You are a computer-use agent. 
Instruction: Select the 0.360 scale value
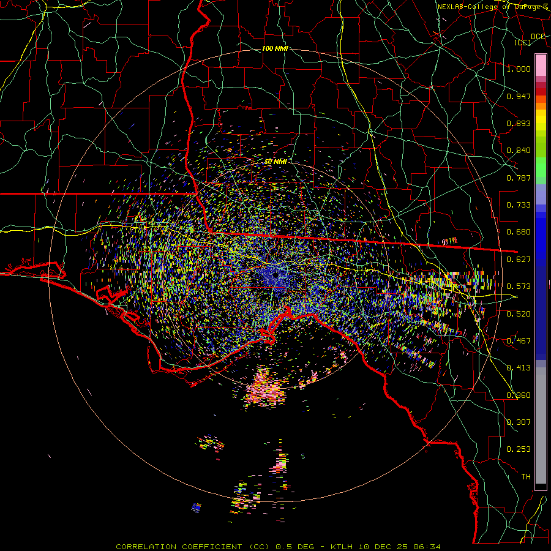coord(519,395)
